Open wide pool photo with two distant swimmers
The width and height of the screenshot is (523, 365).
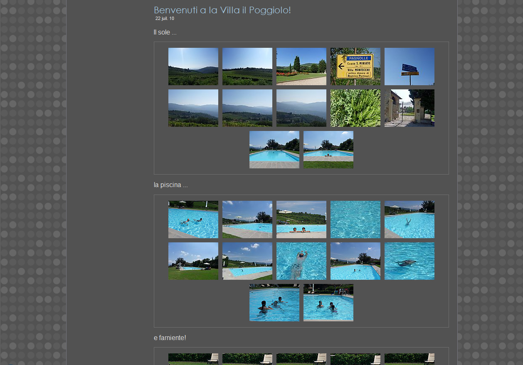coord(355,261)
